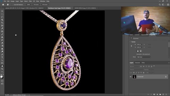
Task: Select the Eyedropper tool
Action: coord(2,29)
